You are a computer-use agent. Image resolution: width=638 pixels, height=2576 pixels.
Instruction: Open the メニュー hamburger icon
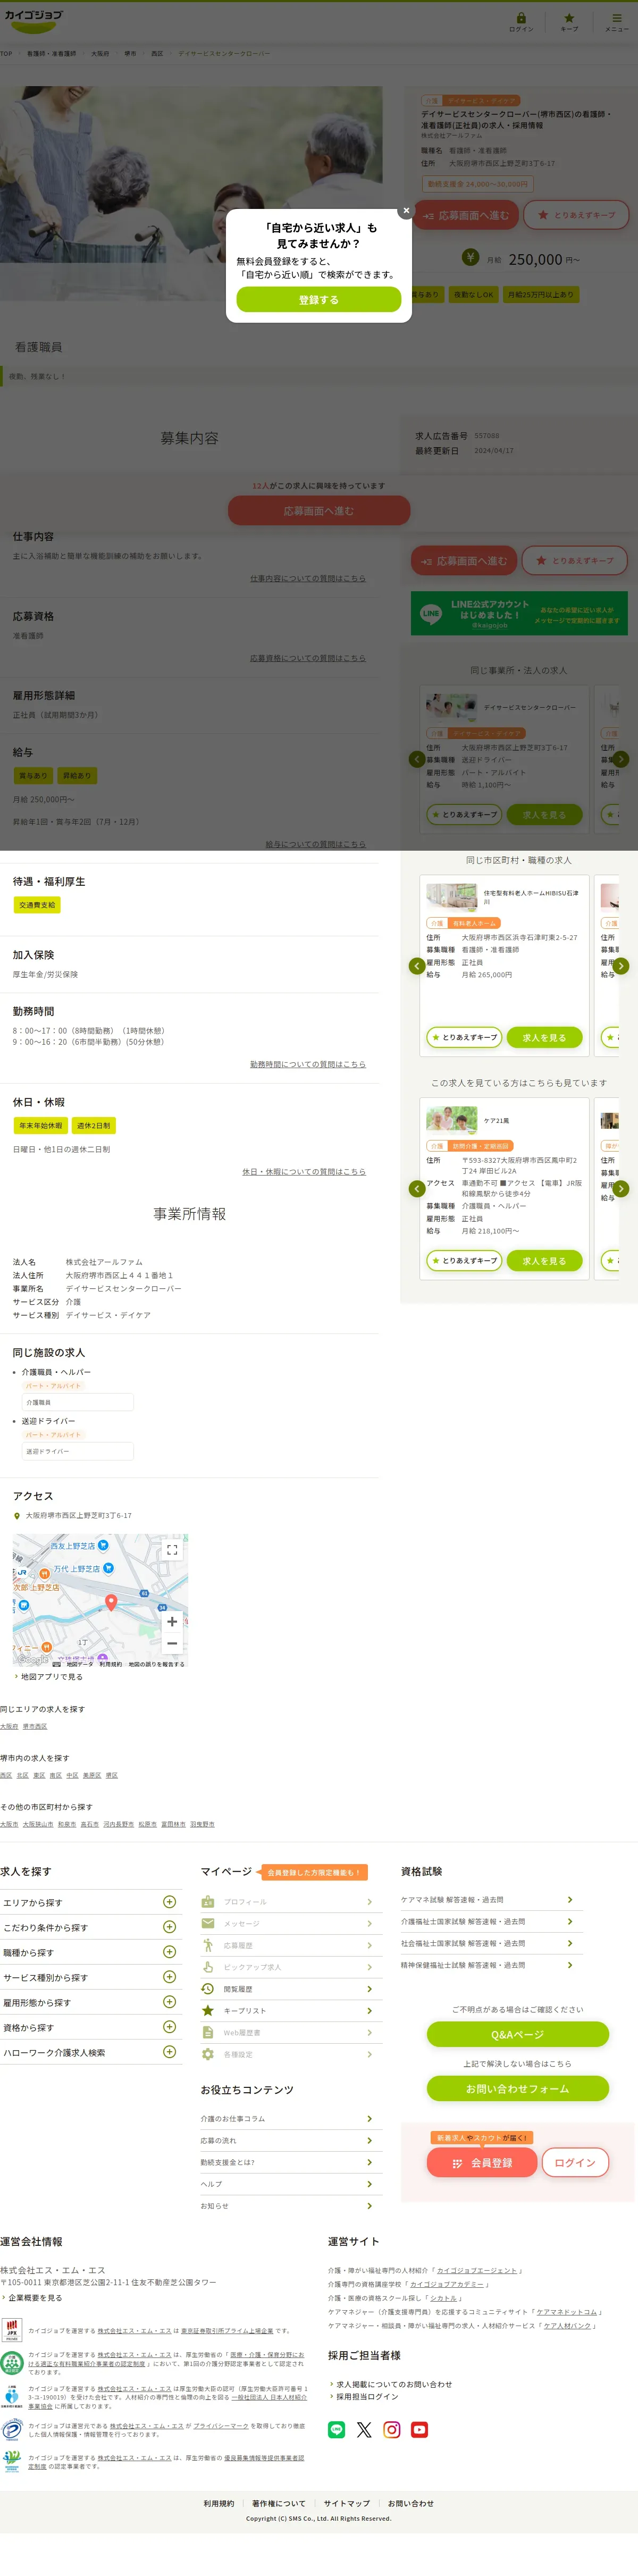pos(616,21)
